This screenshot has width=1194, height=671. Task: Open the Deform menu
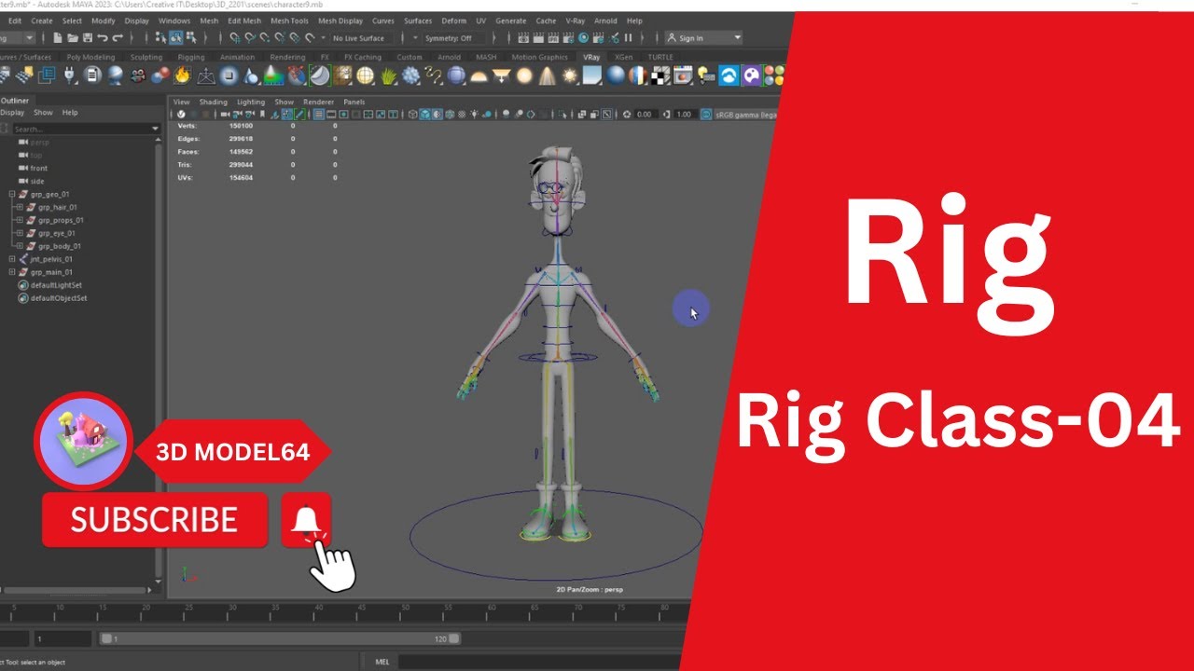[453, 21]
